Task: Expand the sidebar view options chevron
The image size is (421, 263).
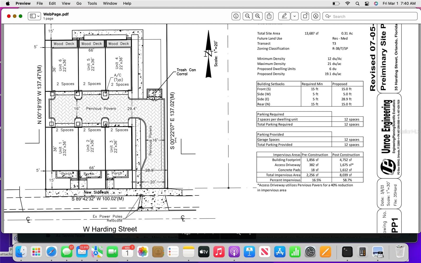Action: click(x=38, y=16)
